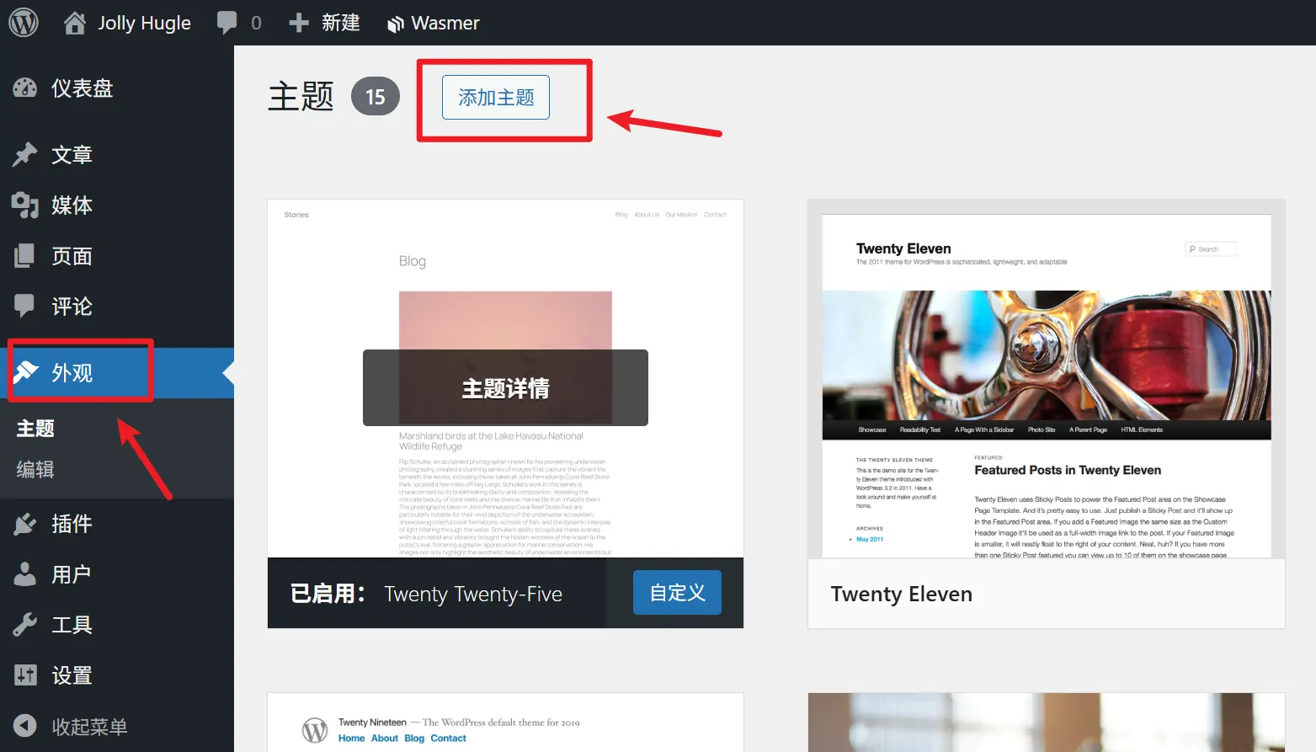Open the 插件 menu item
Viewport: 1316px width, 752px height.
coord(117,524)
